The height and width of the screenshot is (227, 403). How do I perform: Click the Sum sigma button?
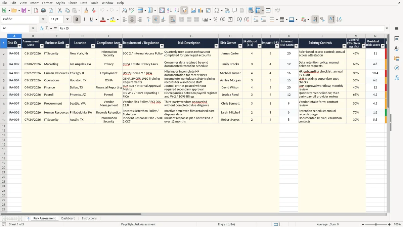(47, 28)
